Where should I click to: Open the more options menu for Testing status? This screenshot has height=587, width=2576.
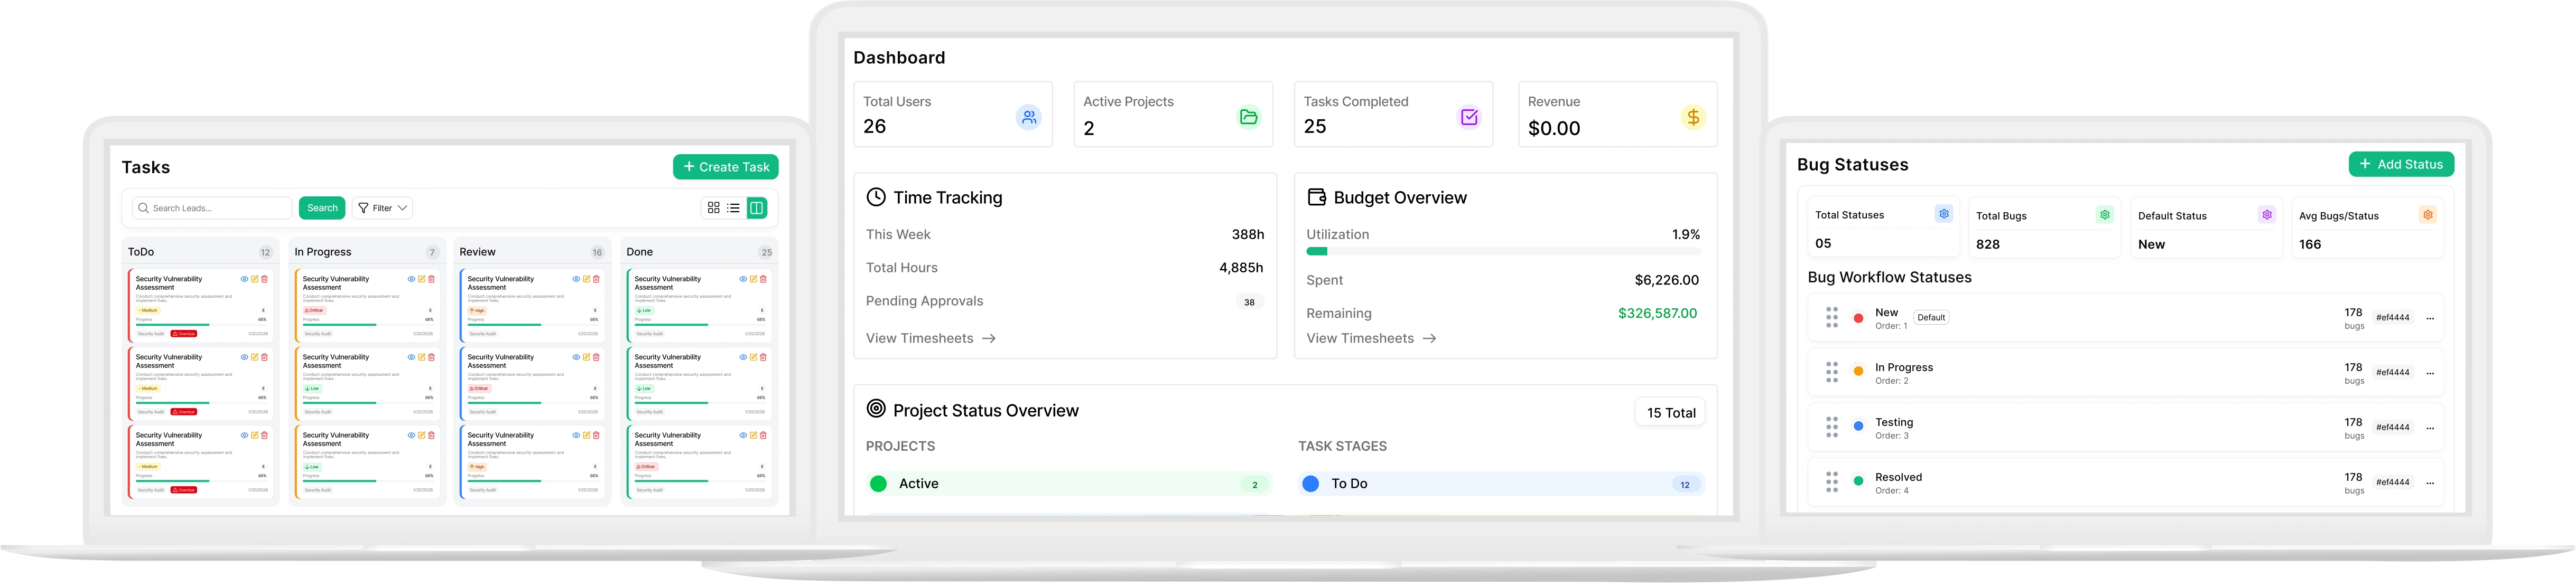point(2430,428)
